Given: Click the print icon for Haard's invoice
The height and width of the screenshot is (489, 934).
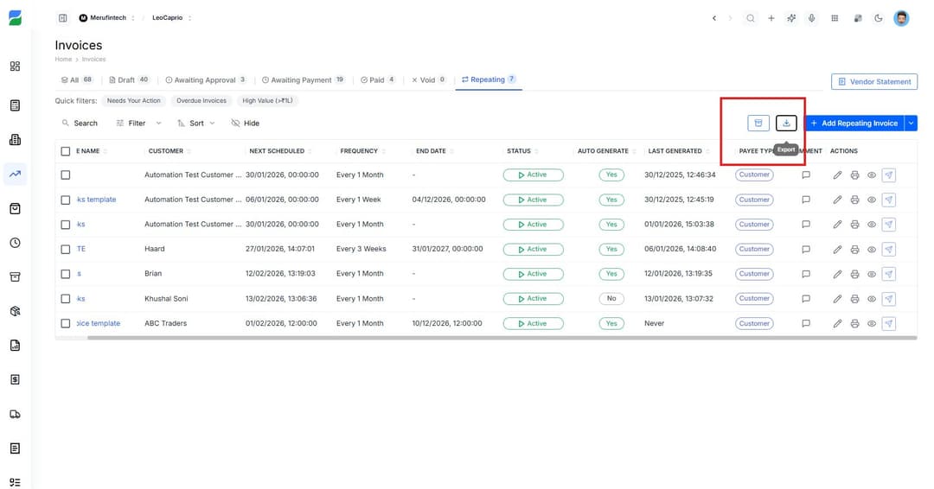Looking at the screenshot, I should tap(854, 249).
